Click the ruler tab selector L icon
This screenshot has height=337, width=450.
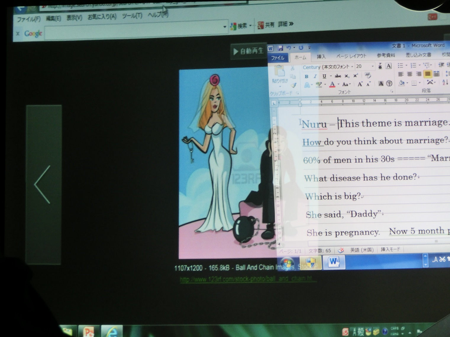pyautogui.click(x=274, y=103)
